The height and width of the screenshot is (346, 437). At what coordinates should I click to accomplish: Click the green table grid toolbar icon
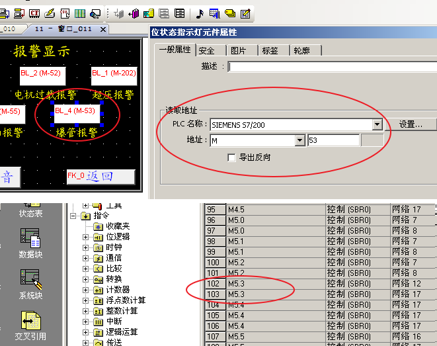coord(79,13)
